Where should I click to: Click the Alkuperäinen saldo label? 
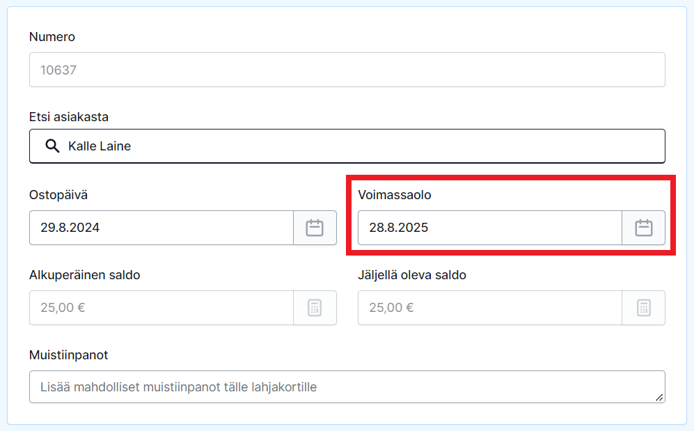(84, 275)
